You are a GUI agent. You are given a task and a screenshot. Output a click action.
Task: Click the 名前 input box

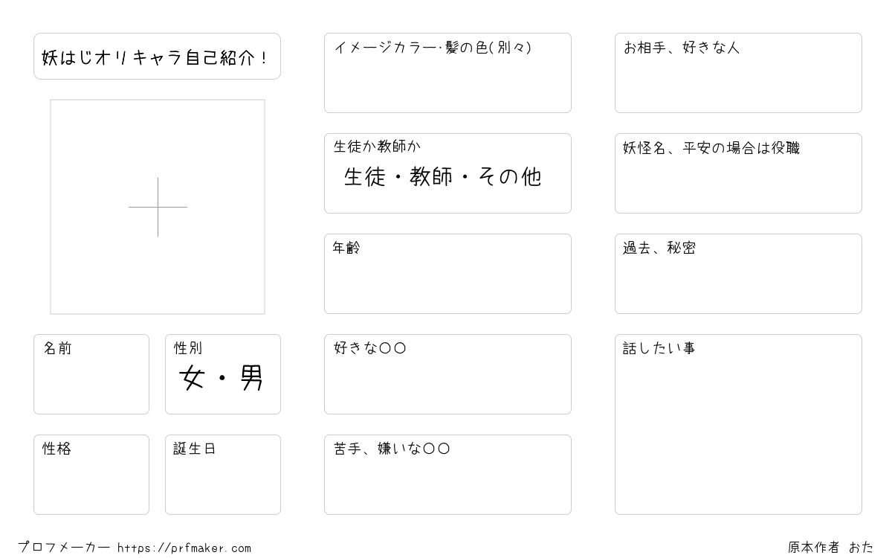click(x=91, y=374)
